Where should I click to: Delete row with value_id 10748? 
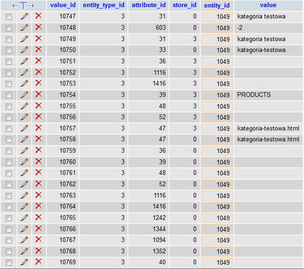point(39,27)
